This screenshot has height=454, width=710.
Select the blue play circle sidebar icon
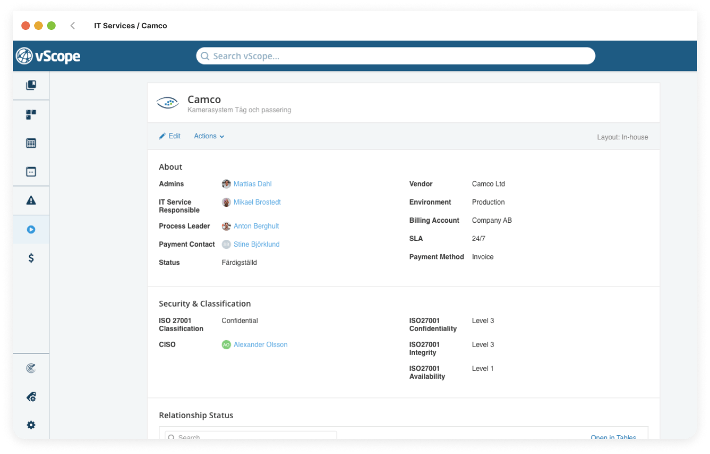(31, 229)
